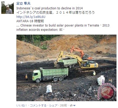
Task: Open 足立 隼夫's profile picture
Action: coord(8,8)
